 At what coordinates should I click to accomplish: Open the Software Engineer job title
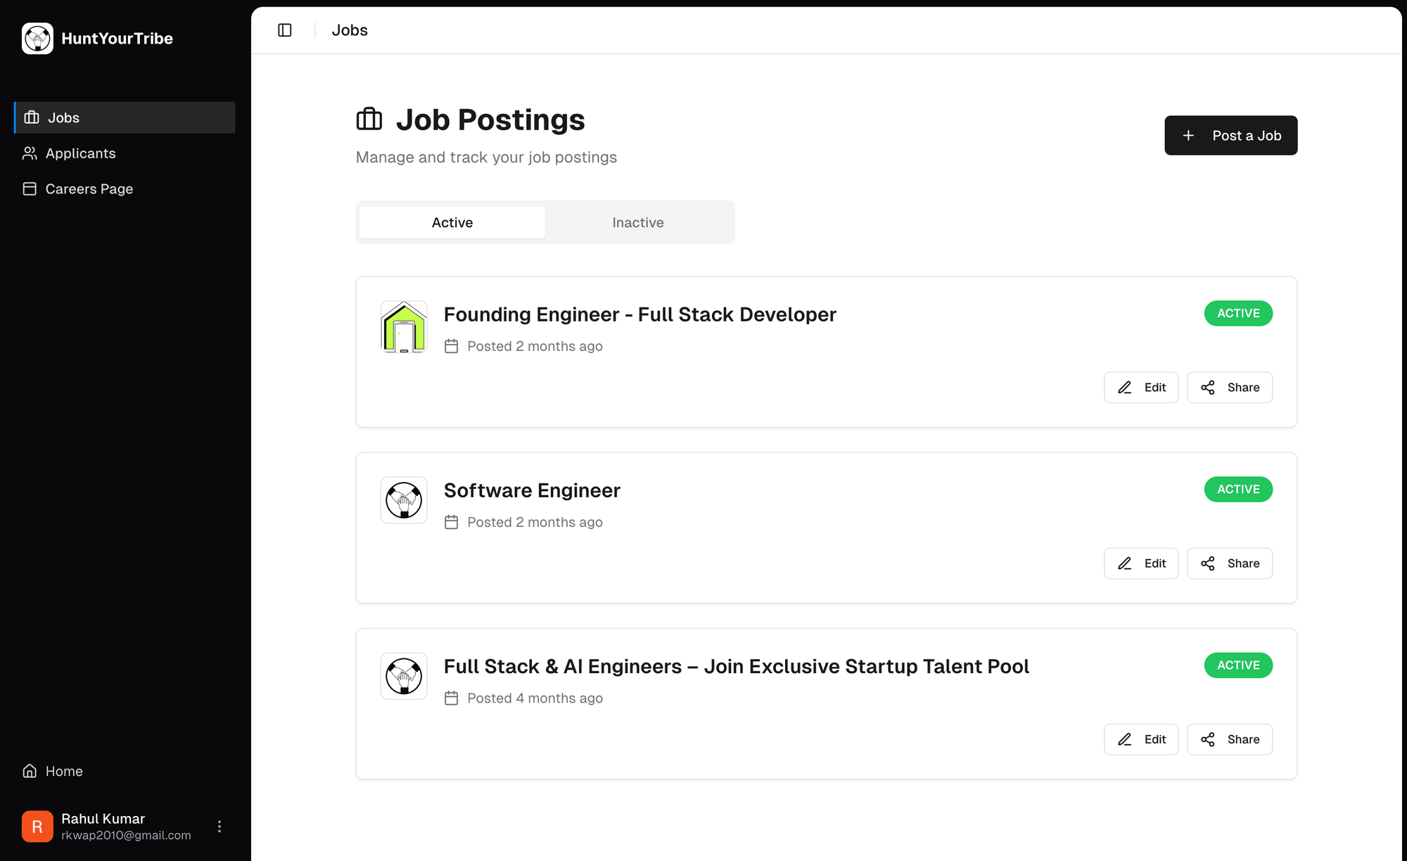pyautogui.click(x=532, y=490)
